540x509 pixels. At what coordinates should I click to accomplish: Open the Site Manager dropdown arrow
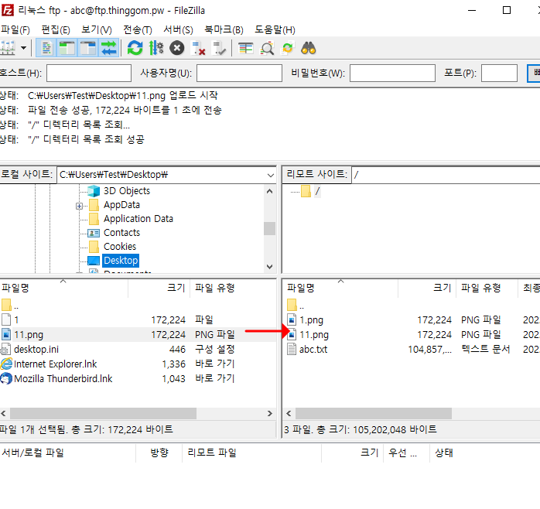[23, 48]
